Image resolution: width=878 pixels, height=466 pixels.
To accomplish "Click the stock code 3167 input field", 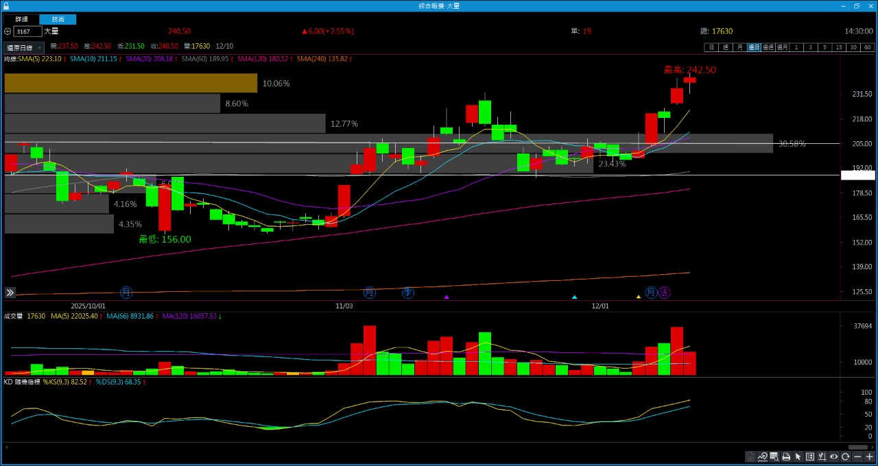I will 27,32.
